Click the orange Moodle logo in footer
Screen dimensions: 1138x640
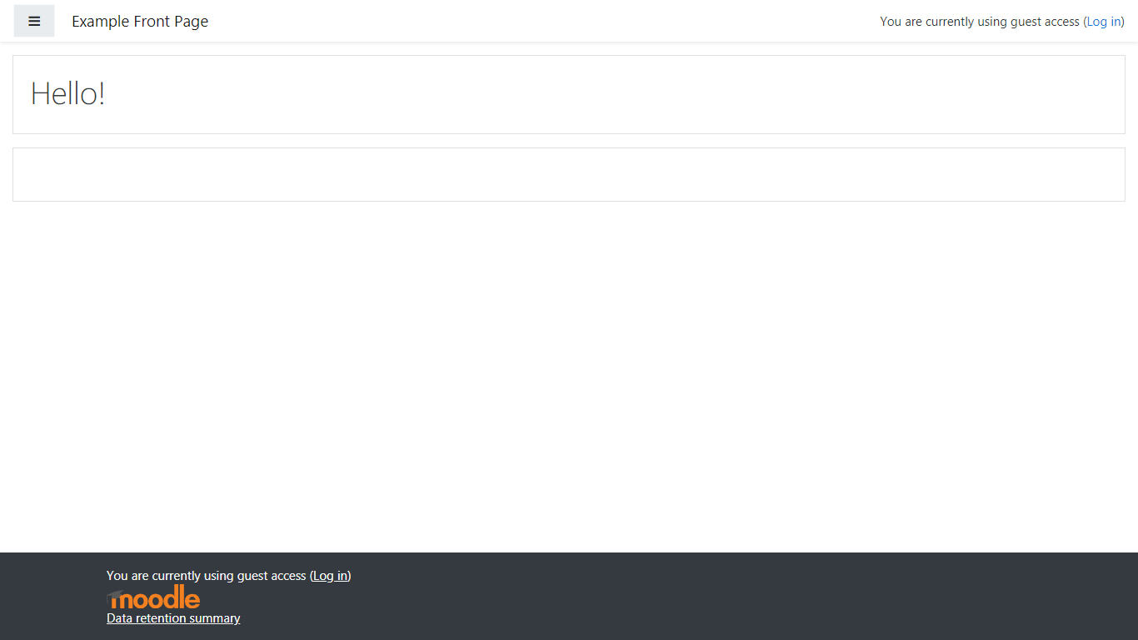point(158,597)
